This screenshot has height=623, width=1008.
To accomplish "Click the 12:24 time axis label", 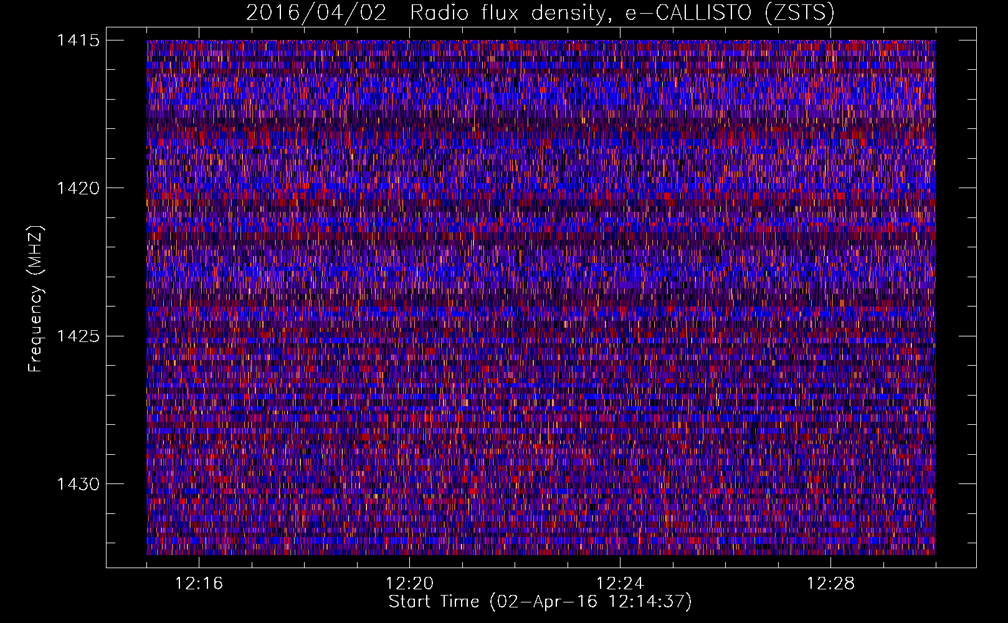I will (x=620, y=584).
